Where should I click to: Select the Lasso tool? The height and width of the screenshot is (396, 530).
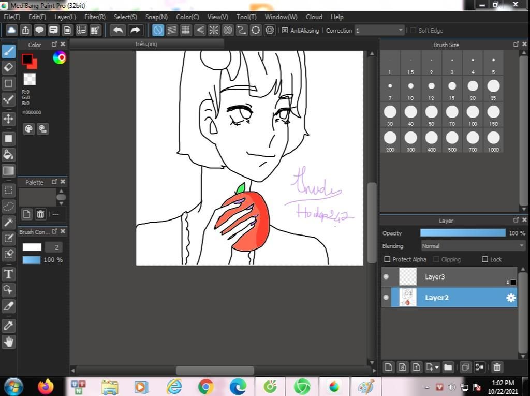[8, 207]
